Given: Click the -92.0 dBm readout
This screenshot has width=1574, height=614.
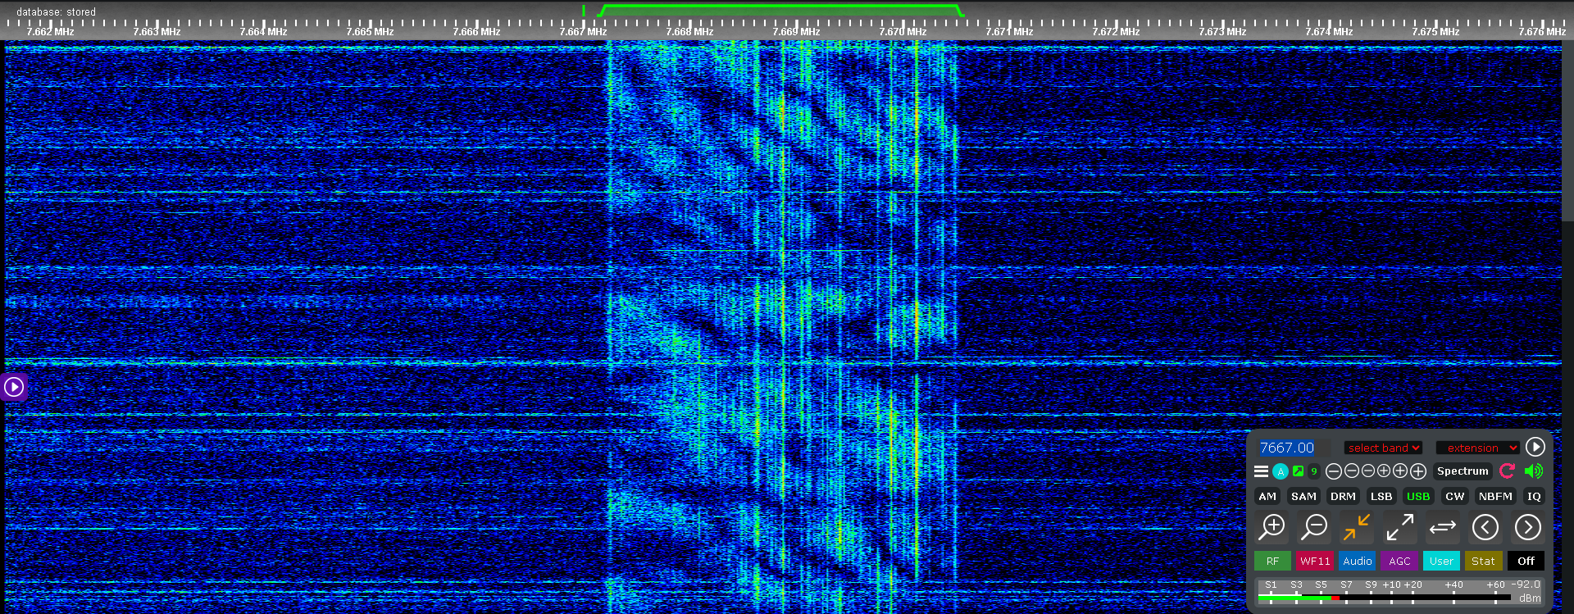Looking at the screenshot, I should (x=1526, y=591).
